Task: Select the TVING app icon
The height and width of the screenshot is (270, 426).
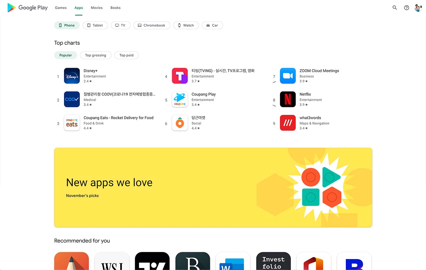Action: 180,76
